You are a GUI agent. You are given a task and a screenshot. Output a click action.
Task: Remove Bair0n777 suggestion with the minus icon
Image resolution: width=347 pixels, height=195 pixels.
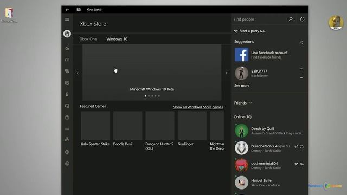pos(301,77)
